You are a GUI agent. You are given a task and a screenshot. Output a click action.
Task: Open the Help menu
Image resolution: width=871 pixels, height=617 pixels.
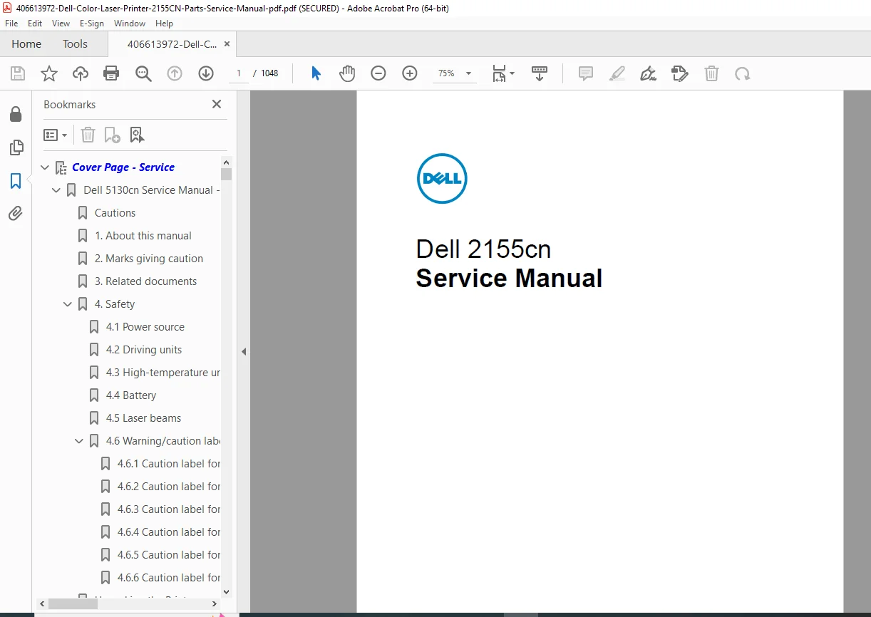(x=164, y=24)
